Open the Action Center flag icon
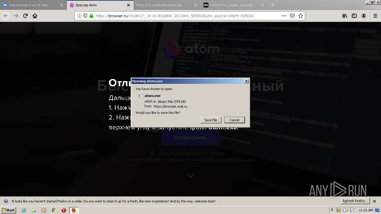 click(x=353, y=210)
